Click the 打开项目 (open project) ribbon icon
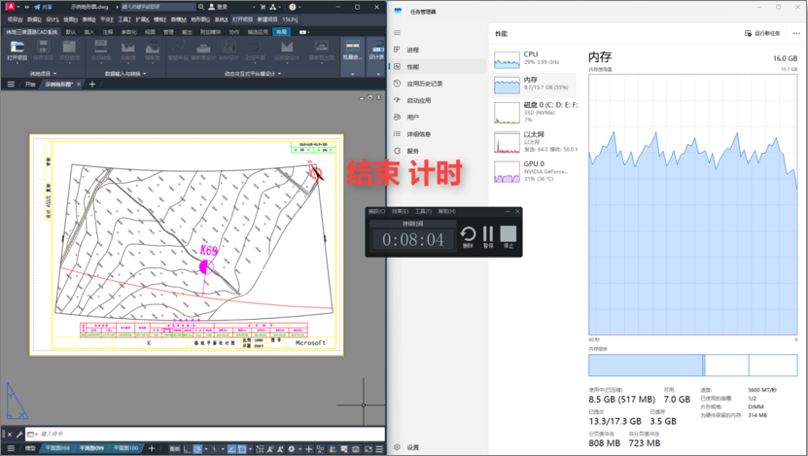The height and width of the screenshot is (456, 808). pos(17,51)
